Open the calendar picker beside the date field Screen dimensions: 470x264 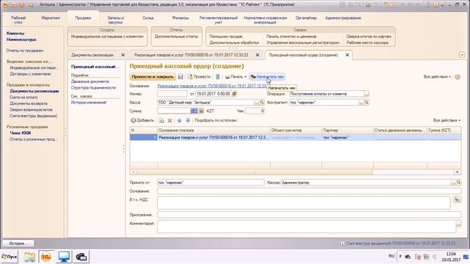[x=234, y=94]
